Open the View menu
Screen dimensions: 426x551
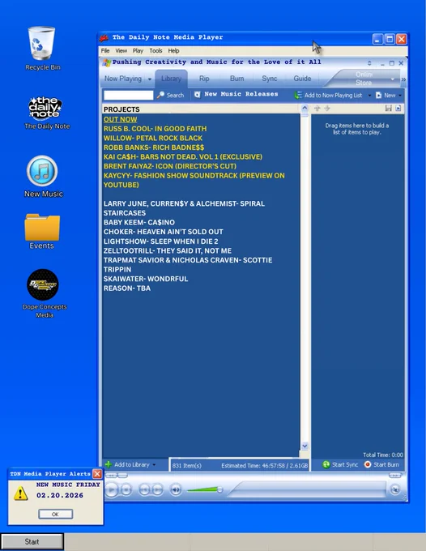coord(121,50)
